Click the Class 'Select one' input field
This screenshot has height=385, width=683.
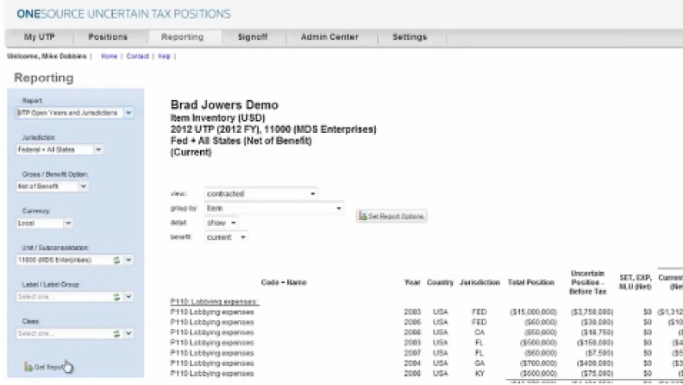(x=60, y=333)
